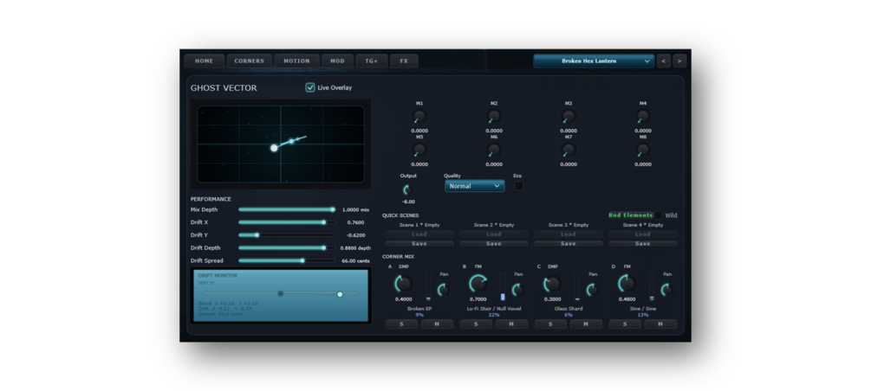Switch to the CORNERS tab
This screenshot has height=391, width=871.
pyautogui.click(x=249, y=61)
